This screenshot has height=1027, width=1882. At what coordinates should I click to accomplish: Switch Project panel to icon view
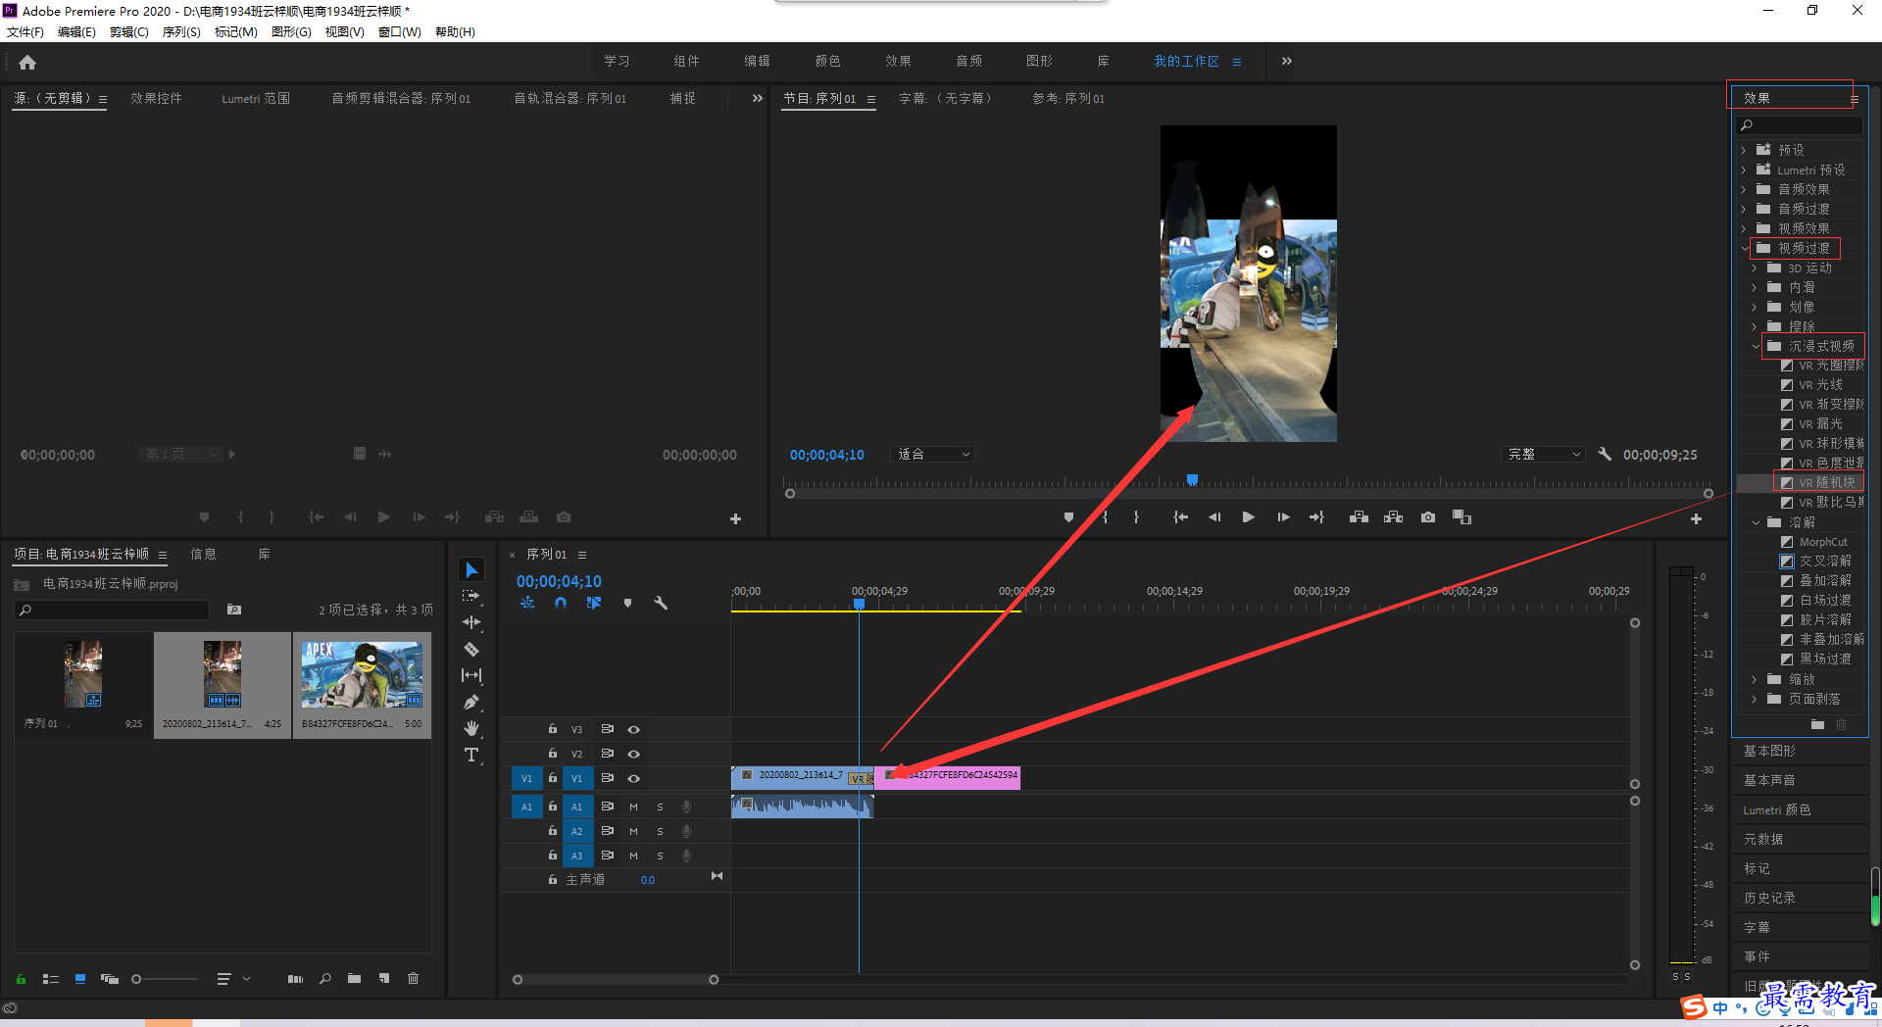pos(80,979)
